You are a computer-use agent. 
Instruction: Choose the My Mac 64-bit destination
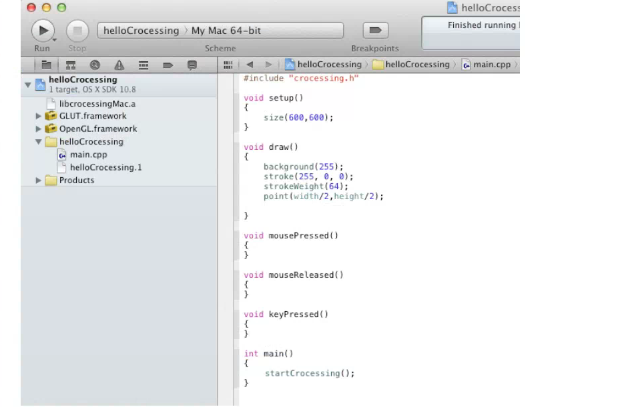(226, 31)
